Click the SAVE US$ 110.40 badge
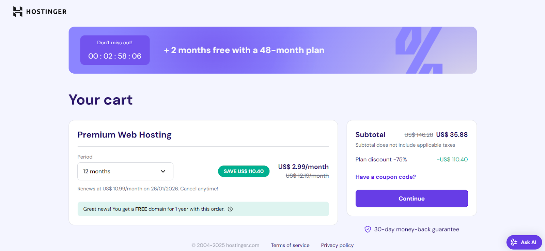545x251 pixels. [243, 171]
